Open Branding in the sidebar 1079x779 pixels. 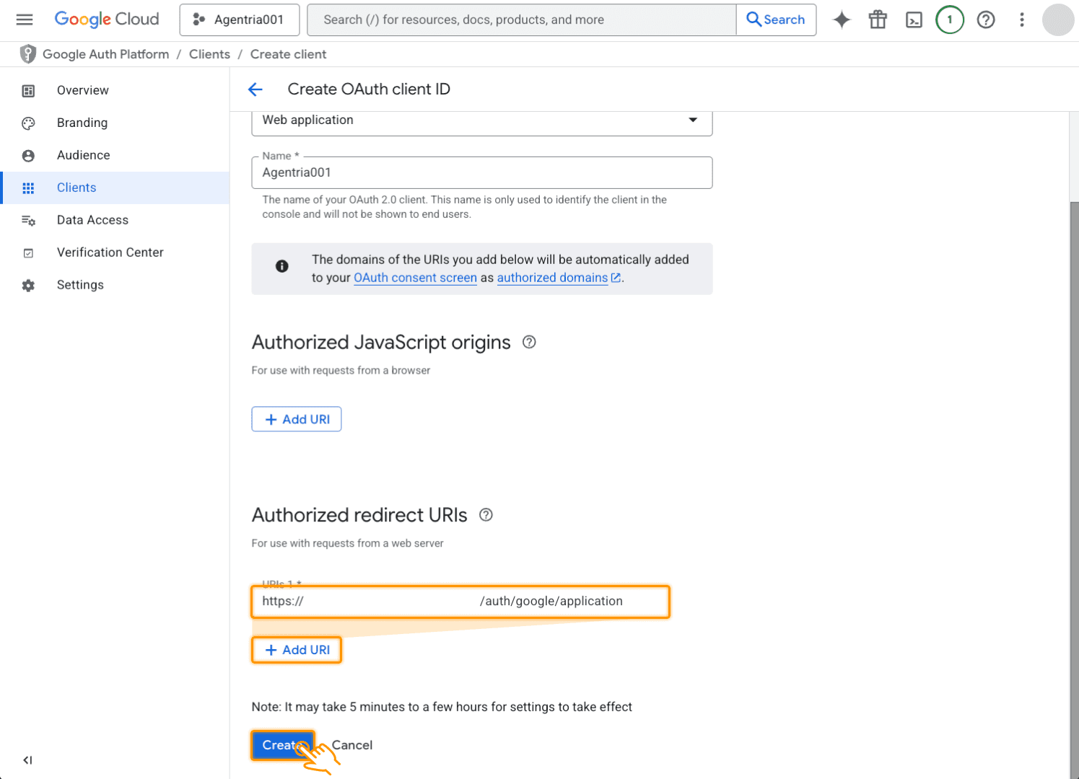(x=115, y=123)
